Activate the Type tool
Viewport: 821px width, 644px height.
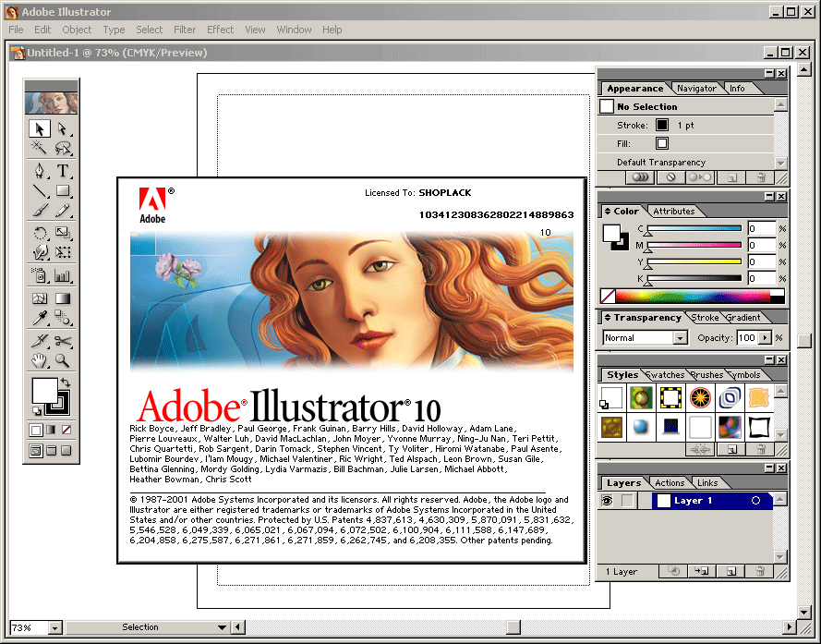click(x=63, y=171)
